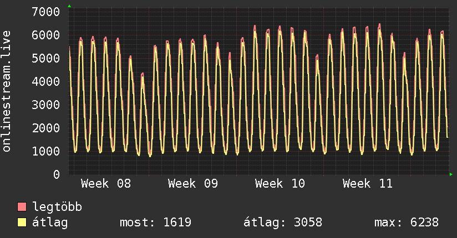Jump to the Week 09 label
The width and height of the screenshot is (457, 238).
(193, 184)
